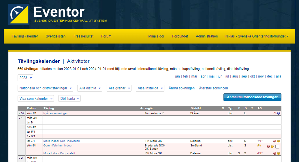Open the Gummifabriken Indoor link
Viewport: 299px width, 162px height.
pos(58,146)
